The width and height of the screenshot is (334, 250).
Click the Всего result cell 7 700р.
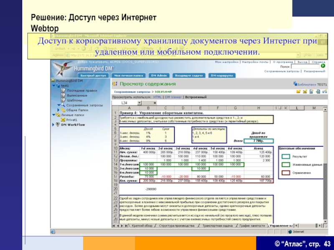pos(258,141)
